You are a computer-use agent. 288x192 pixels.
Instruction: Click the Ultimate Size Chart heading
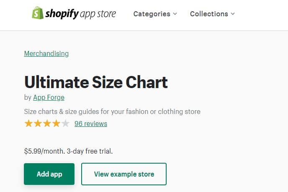coord(96,82)
